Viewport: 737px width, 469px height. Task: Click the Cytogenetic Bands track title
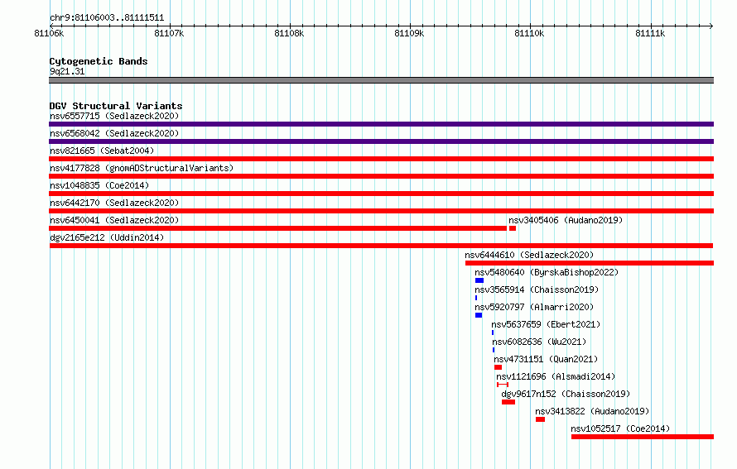tap(99, 61)
